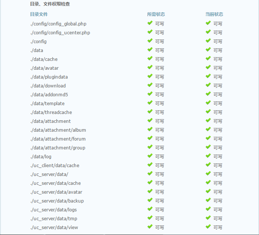Select path ./data/log

click(x=41, y=157)
